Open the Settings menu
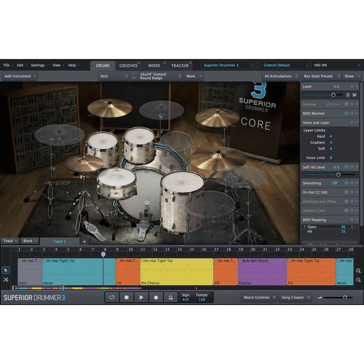Image resolution: width=364 pixels, height=364 pixels. point(39,65)
